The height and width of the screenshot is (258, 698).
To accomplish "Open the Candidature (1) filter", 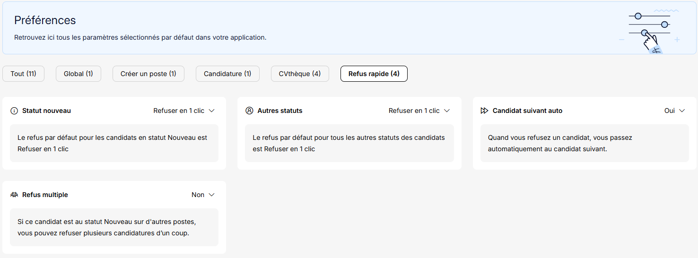I will pyautogui.click(x=227, y=74).
